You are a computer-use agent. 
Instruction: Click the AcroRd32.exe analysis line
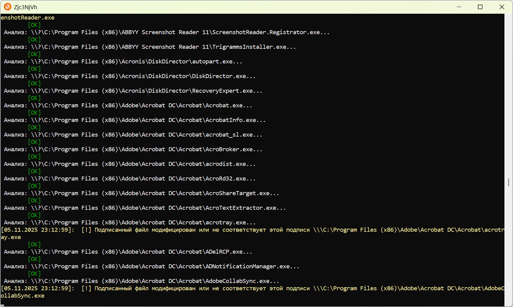click(x=129, y=179)
